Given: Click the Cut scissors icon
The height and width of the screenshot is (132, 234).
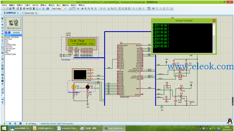Looking at the screenshot, I should [109, 9].
